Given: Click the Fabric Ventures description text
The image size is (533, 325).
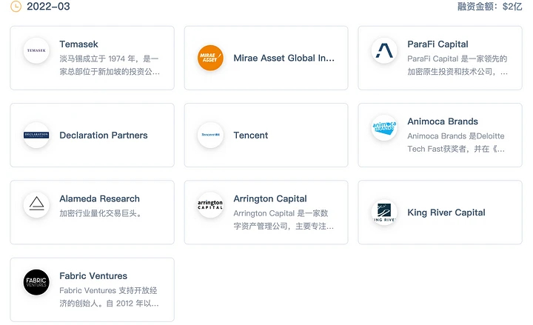Looking at the screenshot, I should (x=109, y=297).
